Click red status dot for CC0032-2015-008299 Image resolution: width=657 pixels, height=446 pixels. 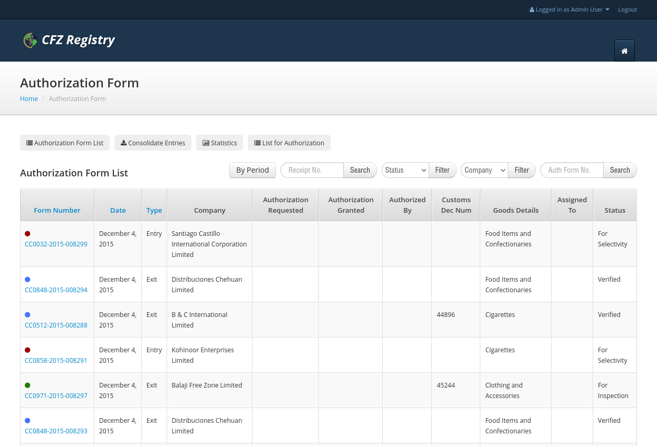(27, 234)
